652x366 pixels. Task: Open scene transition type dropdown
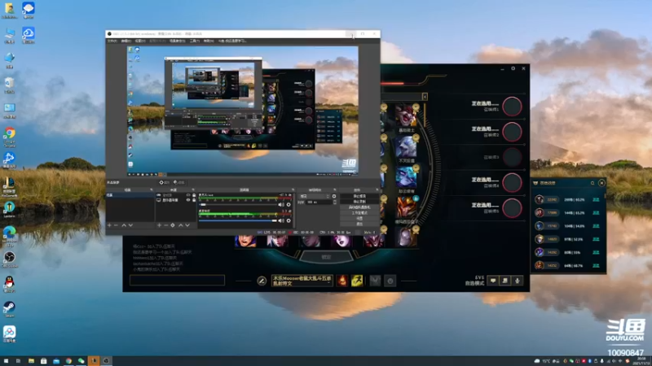click(315, 196)
